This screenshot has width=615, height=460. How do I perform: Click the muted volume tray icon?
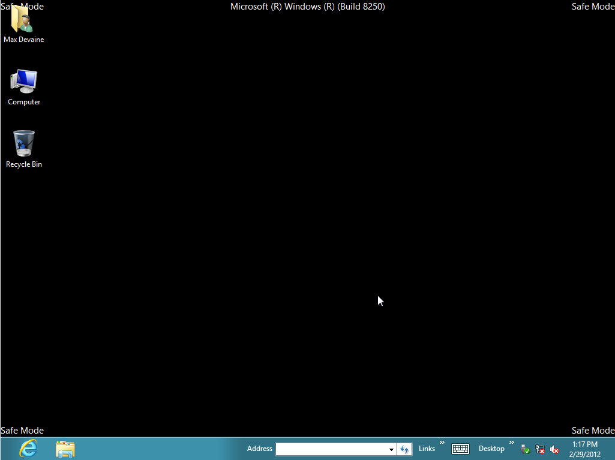554,449
